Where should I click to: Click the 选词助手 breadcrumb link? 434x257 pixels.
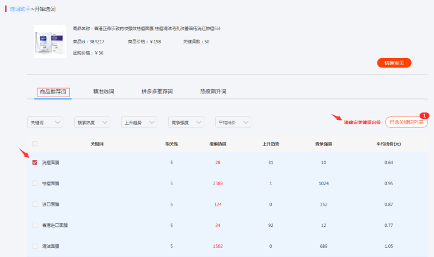[19, 10]
